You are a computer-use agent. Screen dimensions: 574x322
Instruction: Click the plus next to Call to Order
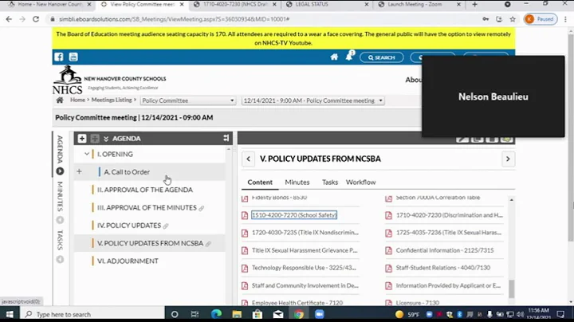[x=79, y=171]
